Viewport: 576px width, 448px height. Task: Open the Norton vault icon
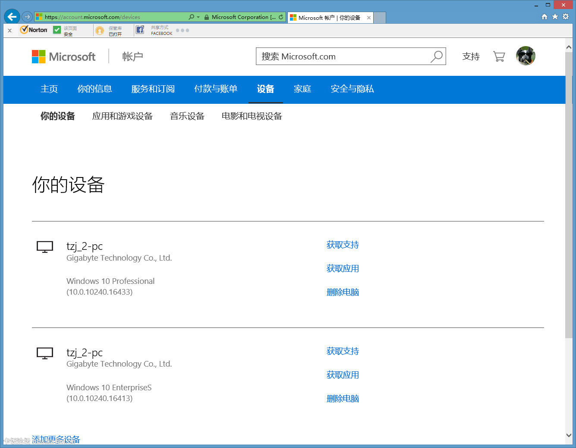click(100, 30)
